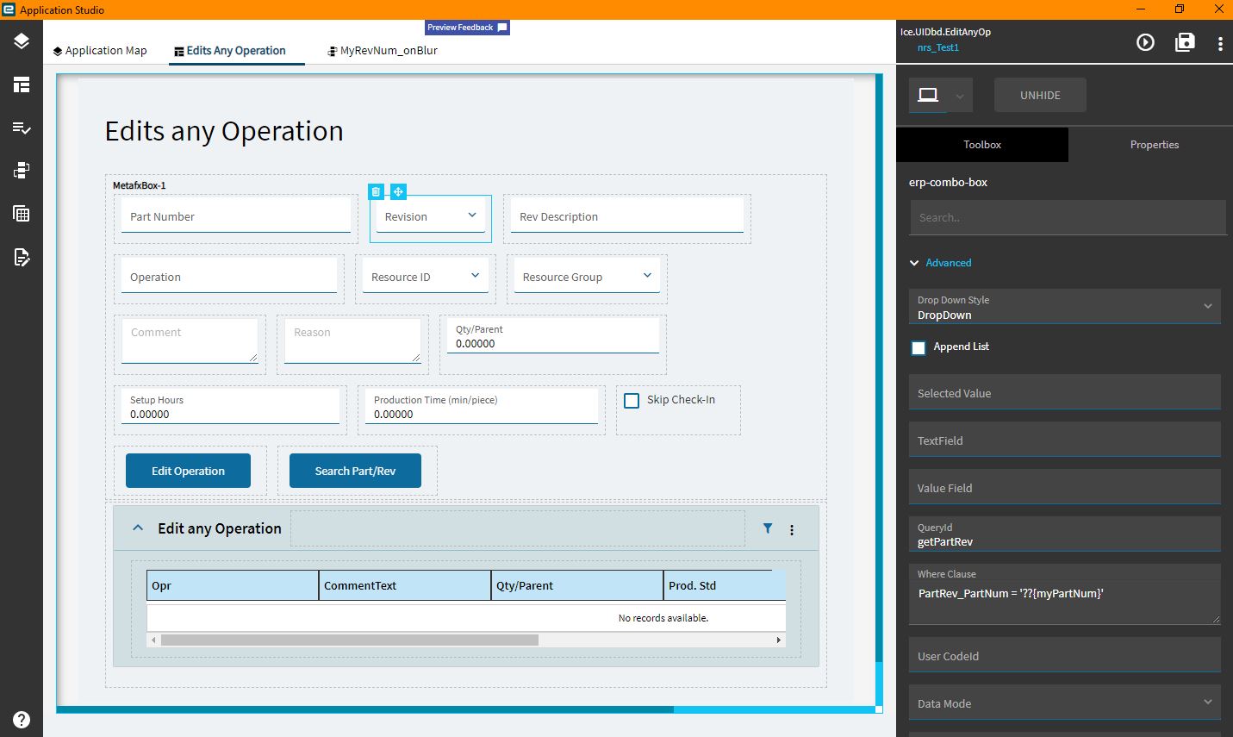Click the QueryId field
The image size is (1233, 737).
1065,534
